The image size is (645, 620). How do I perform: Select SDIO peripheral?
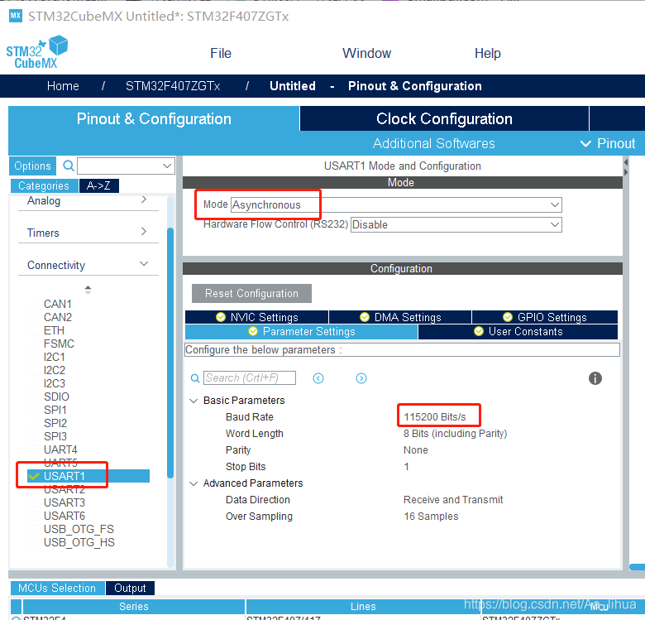tap(56, 397)
